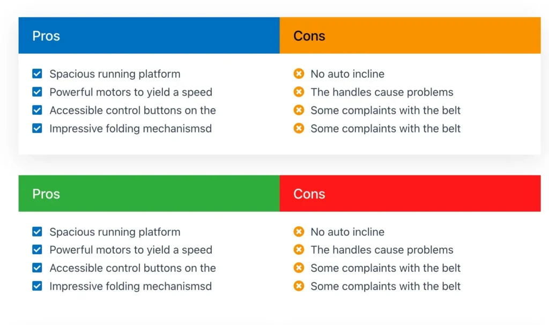Toggle "Accessible control buttons" checkbox under green Pros
The image size is (549, 325).
pos(37,268)
